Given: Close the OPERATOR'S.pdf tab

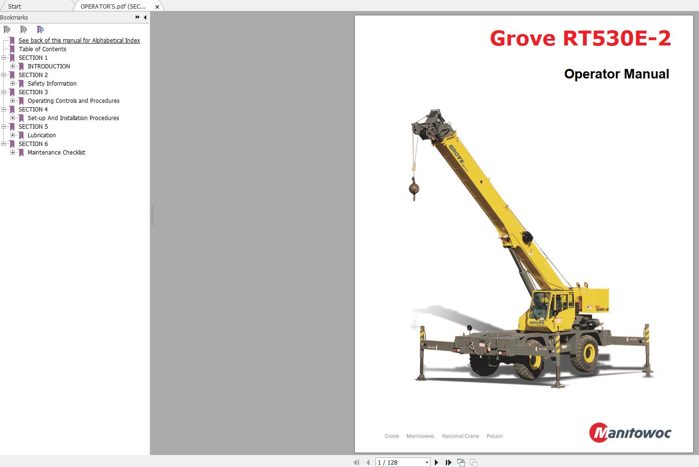Looking at the screenshot, I should pos(157,7).
